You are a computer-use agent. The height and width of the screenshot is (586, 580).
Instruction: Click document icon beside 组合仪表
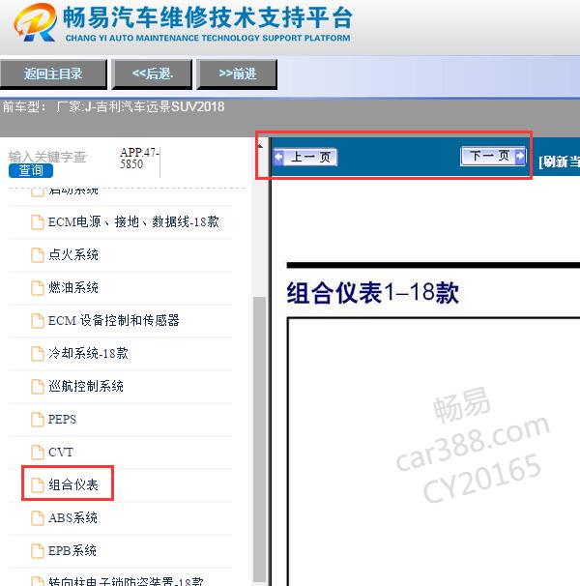(x=38, y=485)
